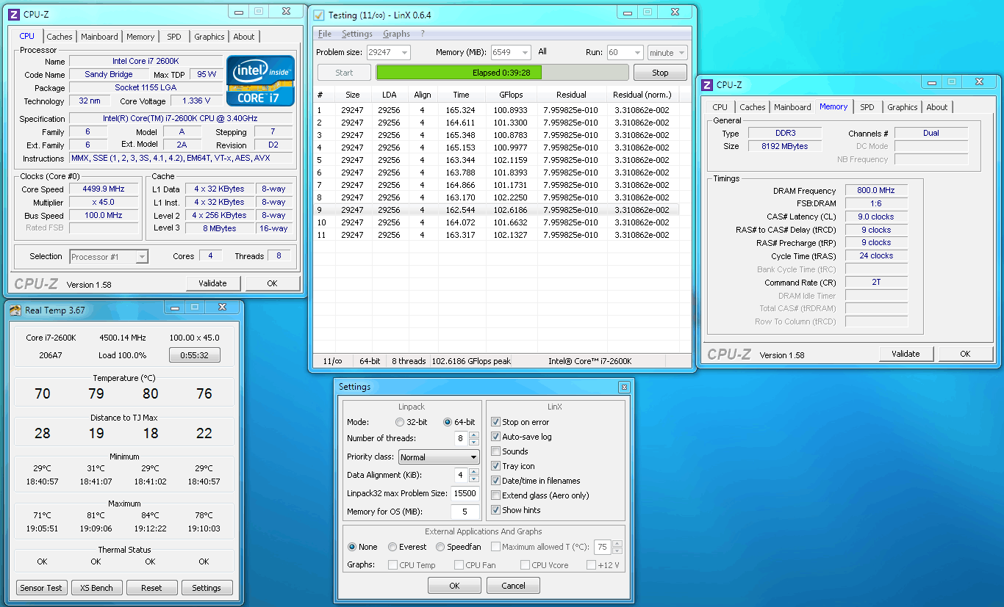Close the LinX Settings dialog with X
The width and height of the screenshot is (1004, 607).
[624, 387]
